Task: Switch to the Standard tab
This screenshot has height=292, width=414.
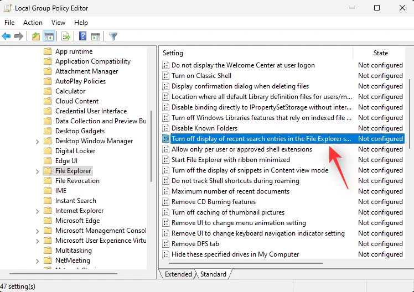Action: (213, 274)
